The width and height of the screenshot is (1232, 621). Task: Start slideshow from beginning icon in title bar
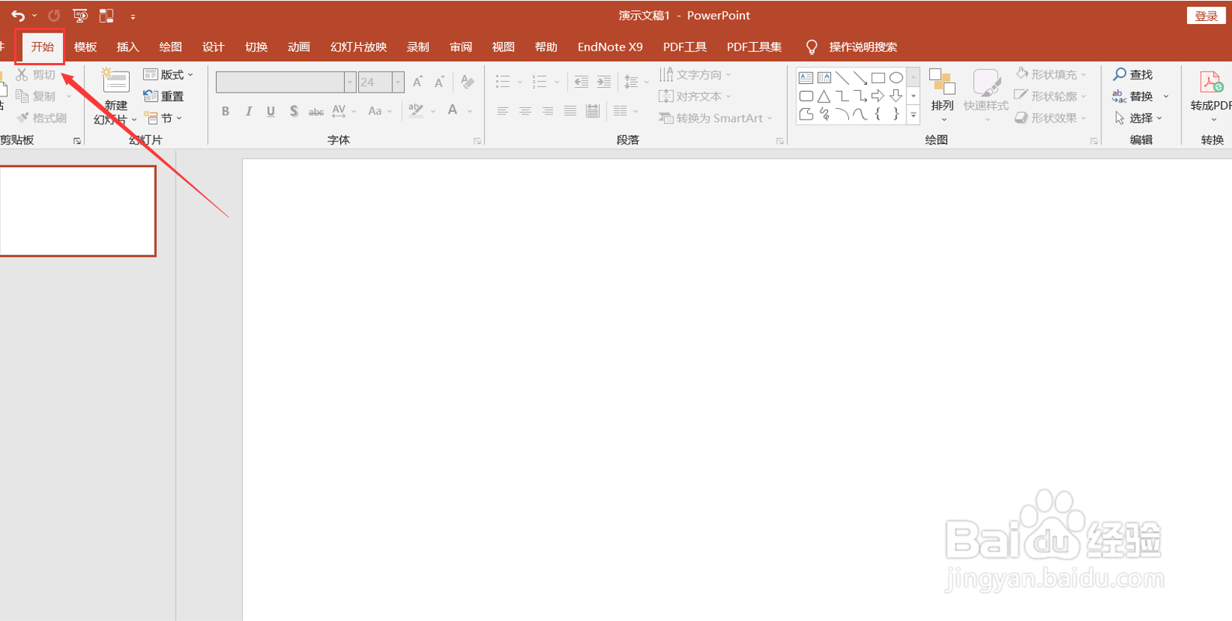pos(80,16)
